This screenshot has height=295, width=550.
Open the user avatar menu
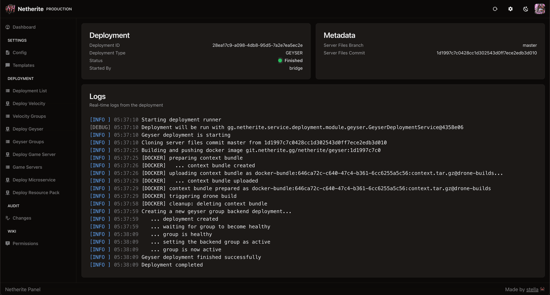(x=540, y=9)
